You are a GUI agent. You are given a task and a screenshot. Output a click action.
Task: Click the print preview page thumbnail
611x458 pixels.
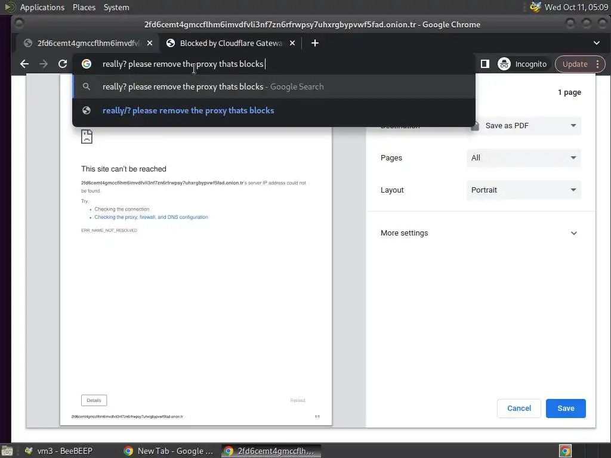[196, 249]
